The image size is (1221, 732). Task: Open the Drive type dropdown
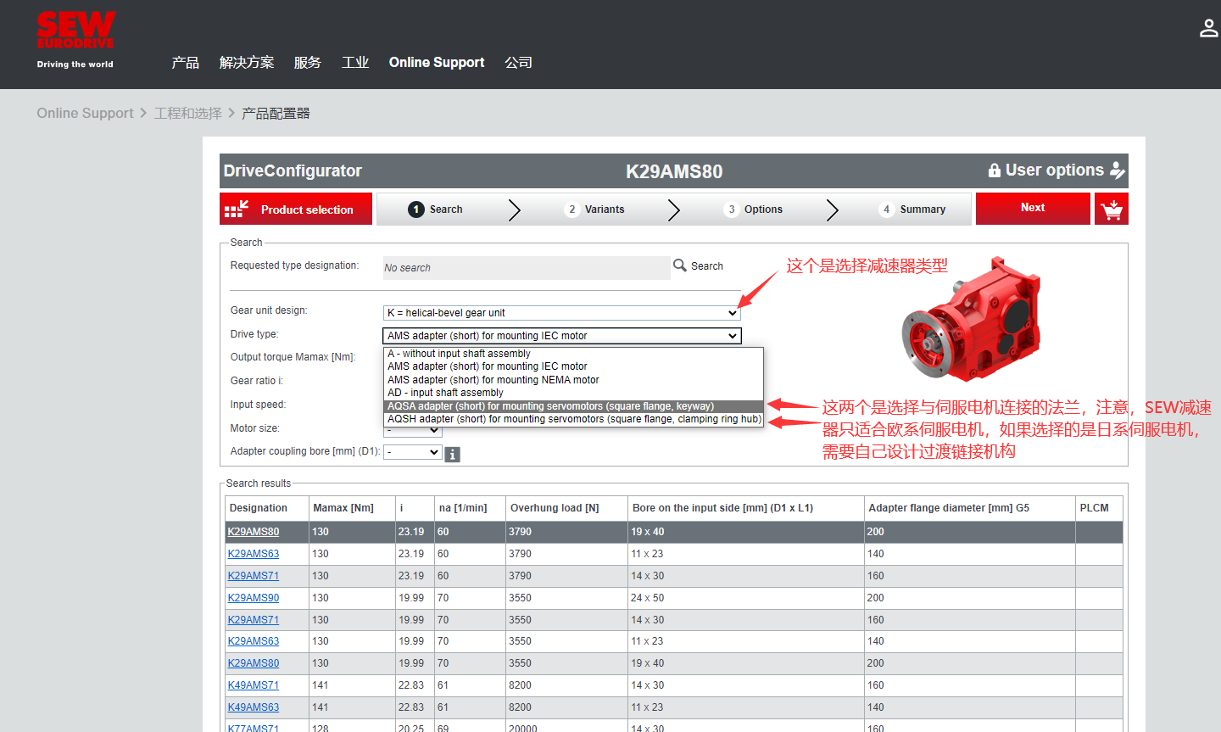[x=562, y=336]
